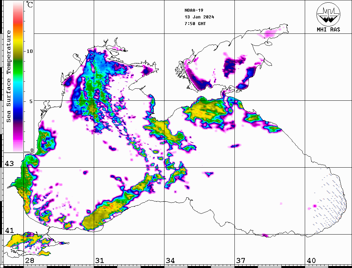Click the '°C' unit label
The height and width of the screenshot is (268, 352).
pyautogui.click(x=29, y=4)
